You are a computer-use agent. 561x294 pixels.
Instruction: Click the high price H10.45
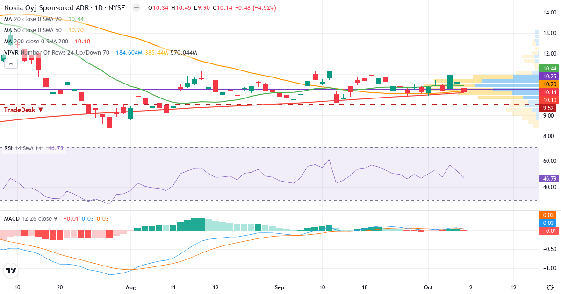[x=181, y=8]
